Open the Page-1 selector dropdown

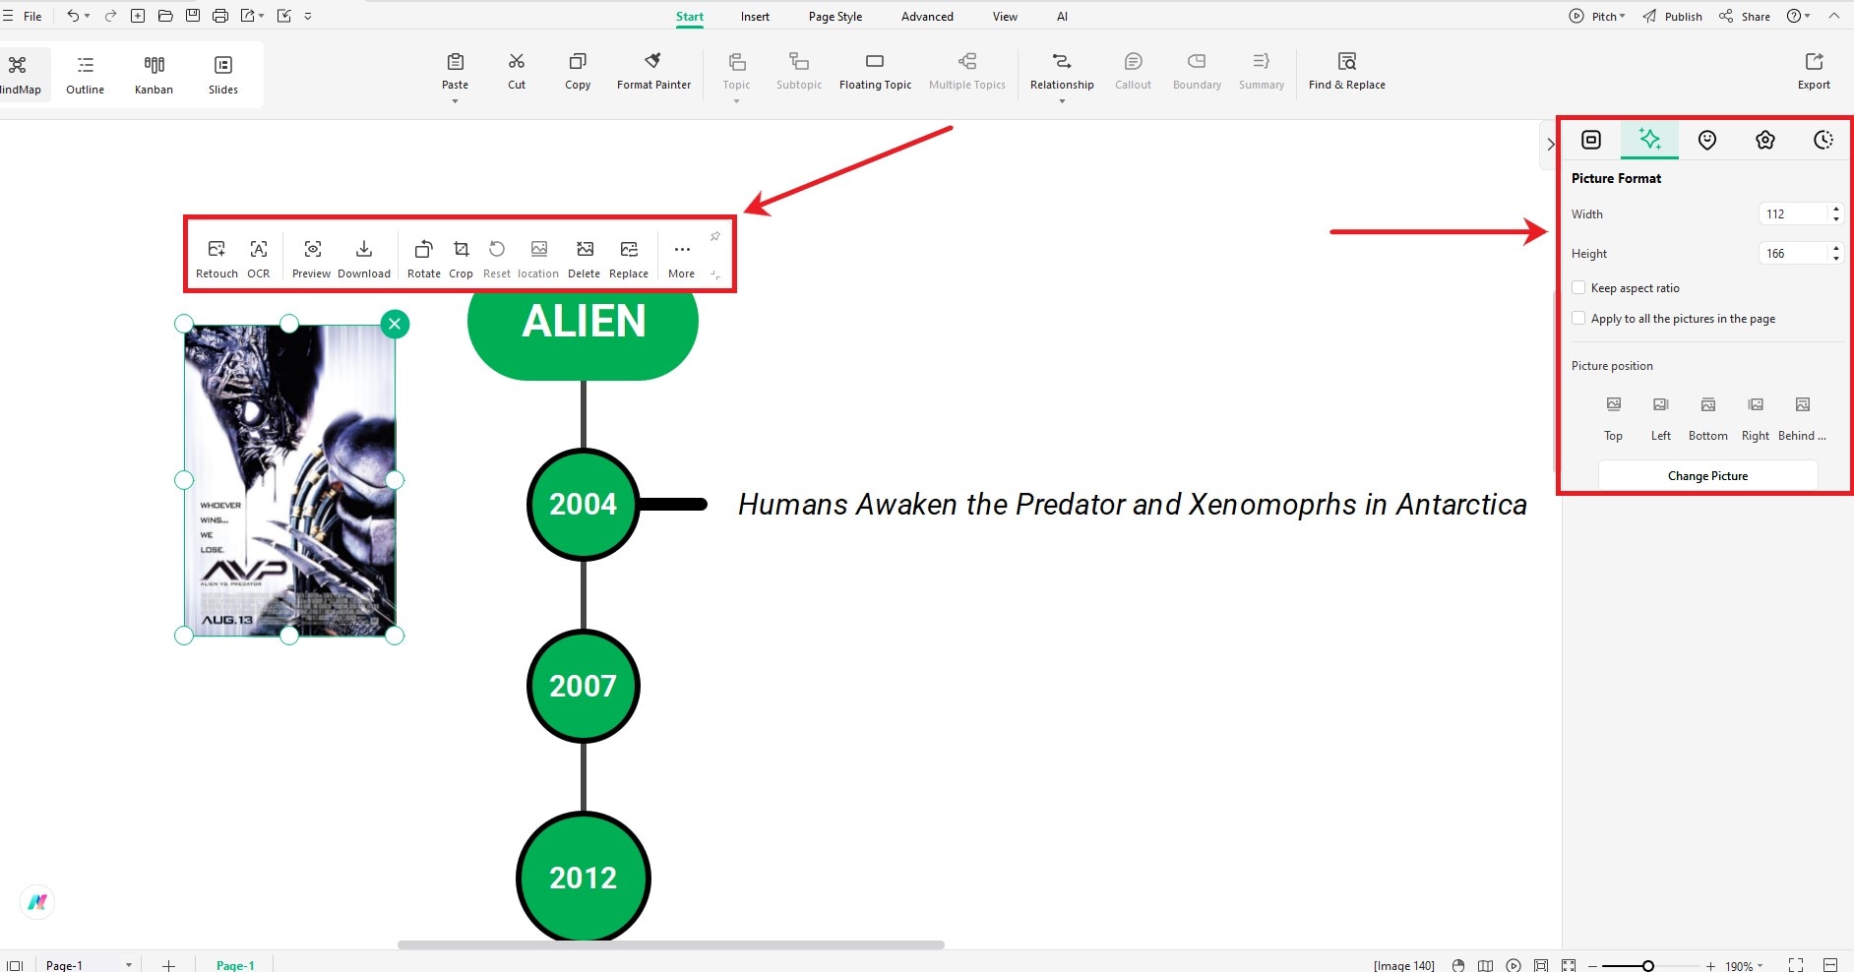(x=129, y=965)
